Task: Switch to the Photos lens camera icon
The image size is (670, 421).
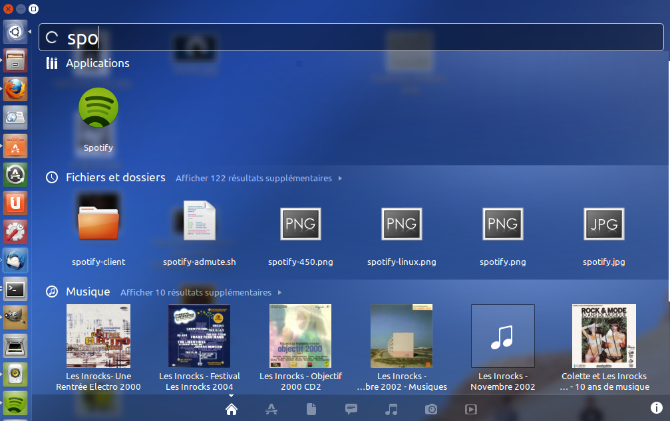Action: [431, 410]
